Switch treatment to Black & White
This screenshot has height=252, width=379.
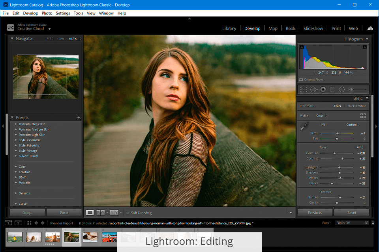click(x=356, y=106)
